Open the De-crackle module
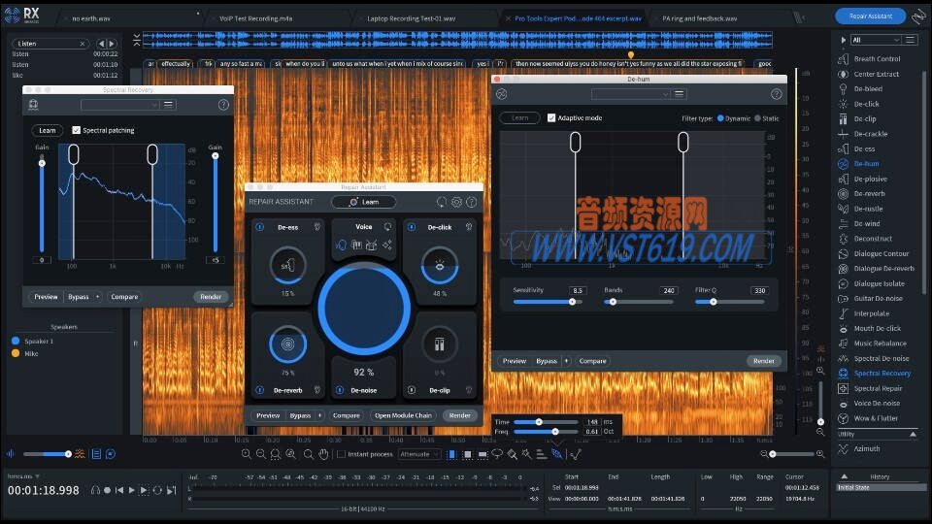Viewport: 932px width, 524px height. click(x=871, y=134)
